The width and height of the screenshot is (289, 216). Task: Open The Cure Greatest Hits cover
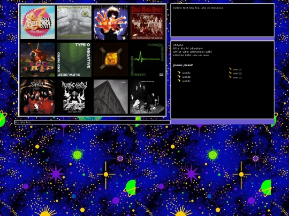111,23
